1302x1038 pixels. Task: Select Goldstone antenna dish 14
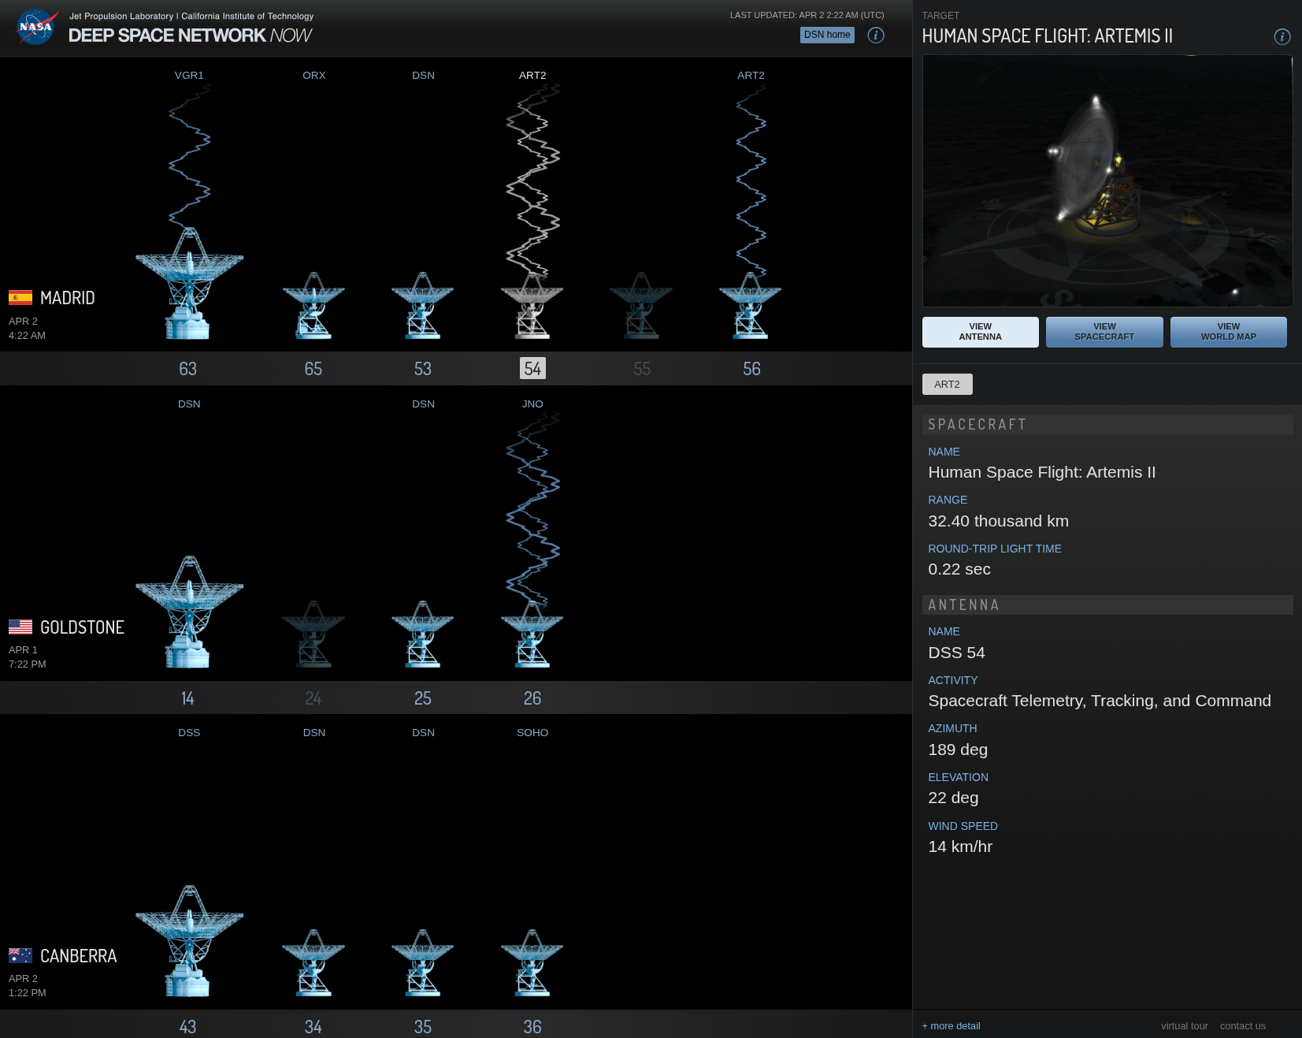(x=189, y=613)
